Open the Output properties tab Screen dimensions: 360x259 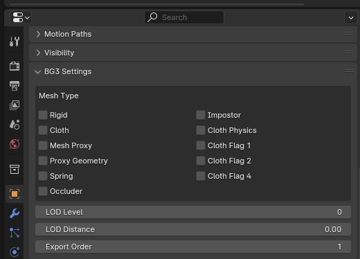(x=15, y=86)
